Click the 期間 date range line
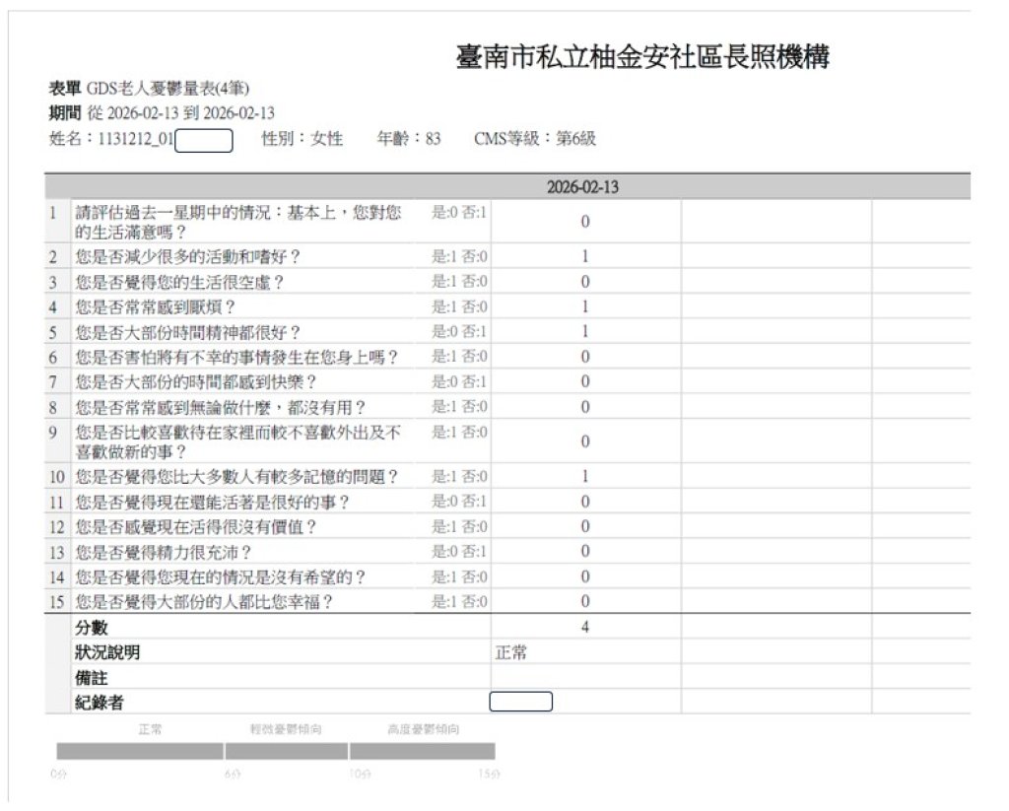The image size is (1009, 811). [162, 112]
